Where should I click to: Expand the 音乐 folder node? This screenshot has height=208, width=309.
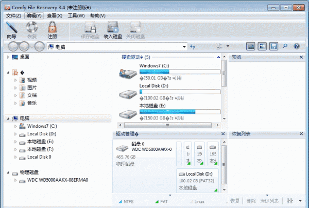coord(15,103)
